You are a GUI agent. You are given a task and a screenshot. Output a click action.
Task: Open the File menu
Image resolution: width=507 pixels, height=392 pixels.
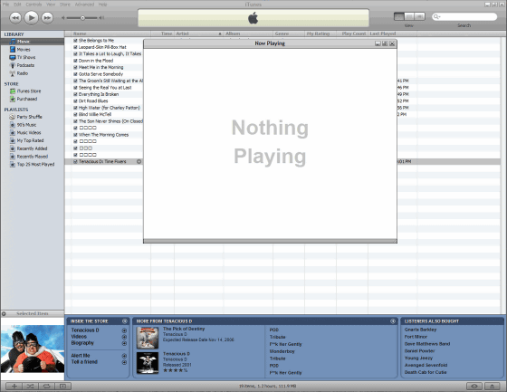(x=5, y=5)
